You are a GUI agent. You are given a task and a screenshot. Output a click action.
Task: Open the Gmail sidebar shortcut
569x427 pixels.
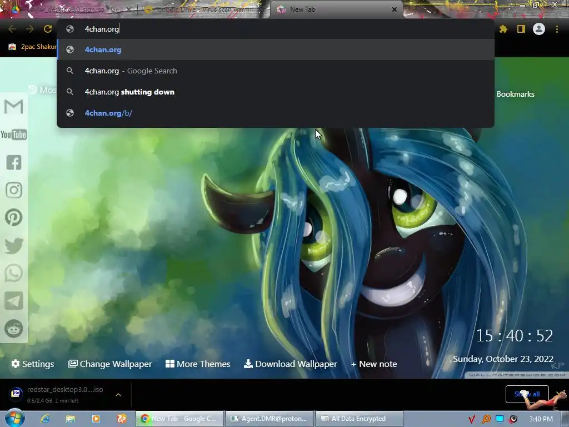click(14, 107)
